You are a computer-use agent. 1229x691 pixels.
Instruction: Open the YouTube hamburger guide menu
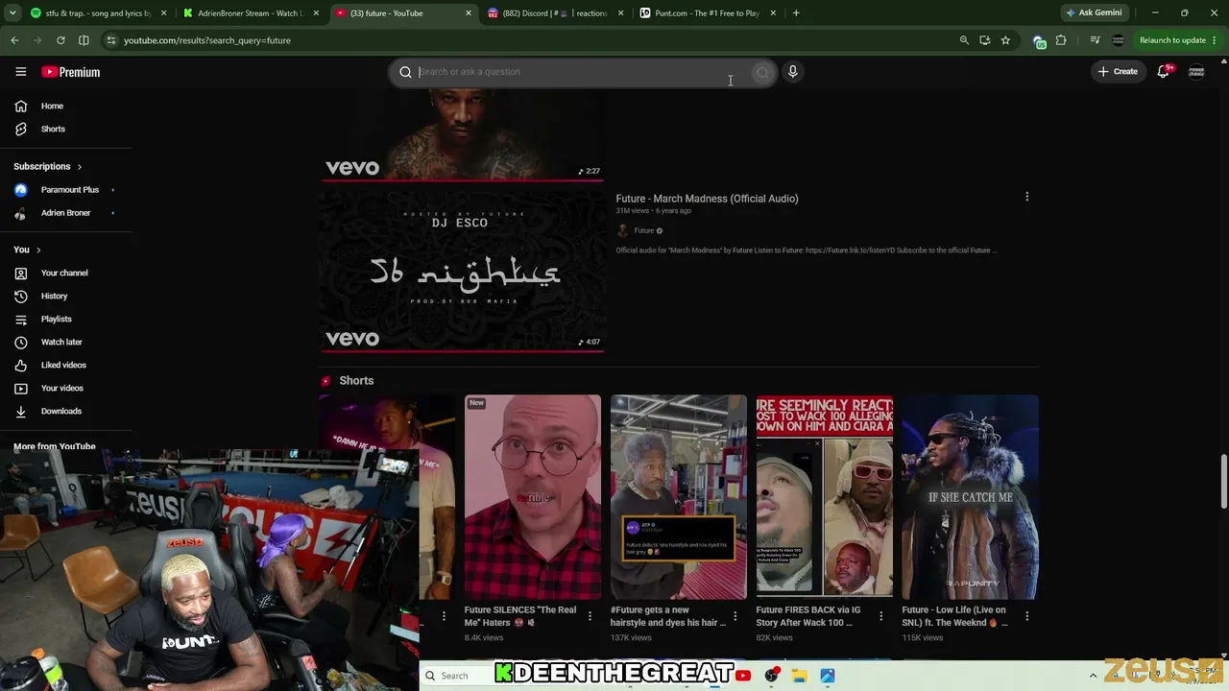20,72
